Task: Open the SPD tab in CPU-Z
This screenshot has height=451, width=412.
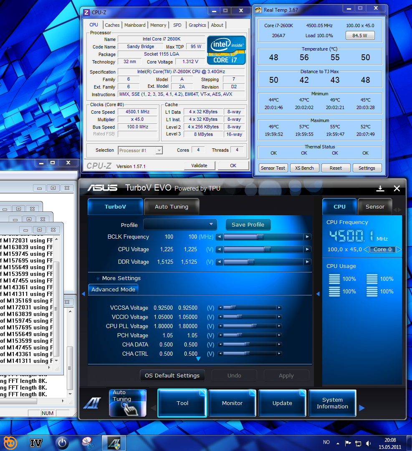Action: coord(177,25)
